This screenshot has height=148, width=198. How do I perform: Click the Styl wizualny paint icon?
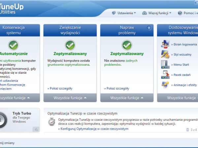pos(165,54)
